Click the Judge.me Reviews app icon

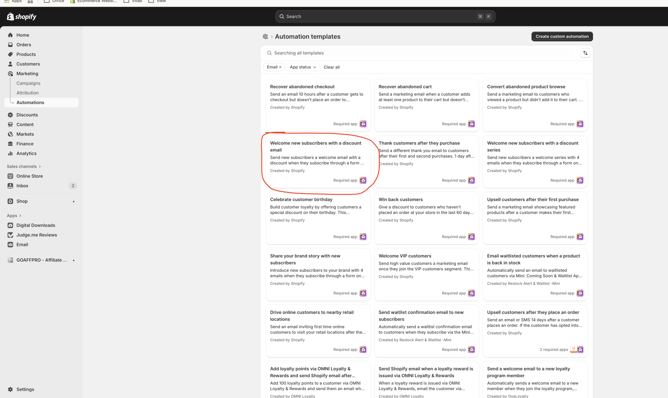[10, 235]
